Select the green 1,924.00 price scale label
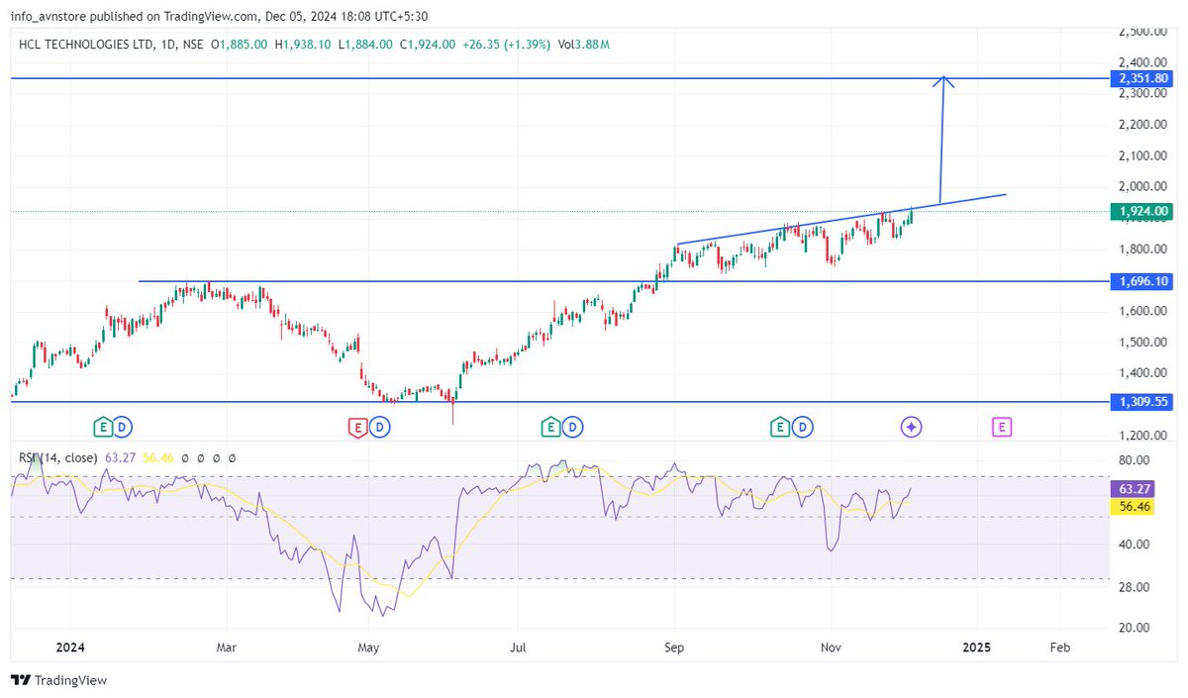1188x698 pixels. click(x=1144, y=211)
